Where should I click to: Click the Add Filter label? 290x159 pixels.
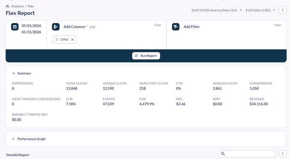point(191,27)
